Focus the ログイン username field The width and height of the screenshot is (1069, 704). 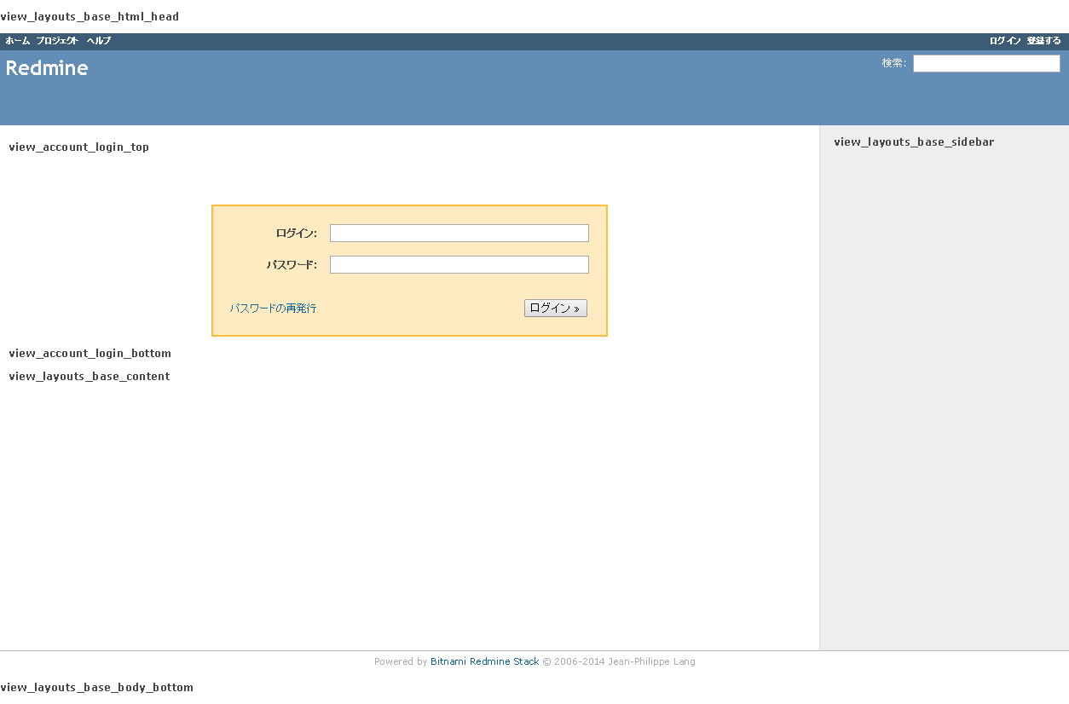459,232
